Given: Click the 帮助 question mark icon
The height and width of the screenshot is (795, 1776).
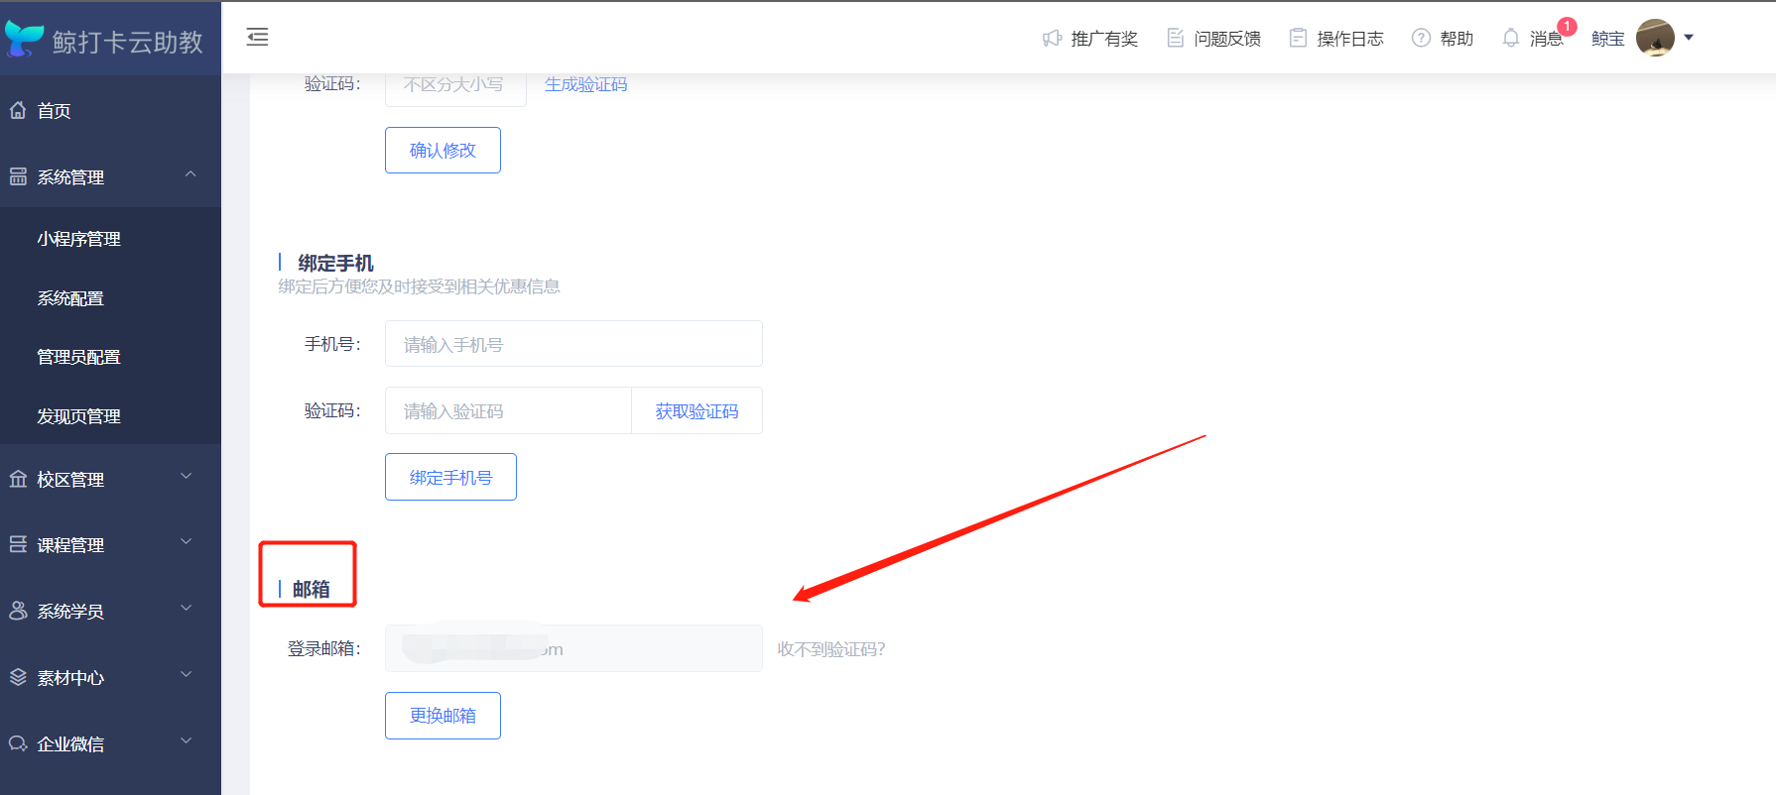Looking at the screenshot, I should click(x=1421, y=39).
